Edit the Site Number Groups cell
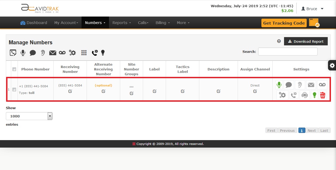336x170 pixels. pos(131,93)
